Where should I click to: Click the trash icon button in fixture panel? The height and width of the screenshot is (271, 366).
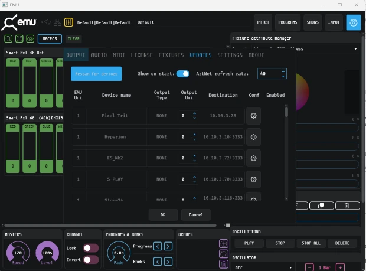(347, 205)
